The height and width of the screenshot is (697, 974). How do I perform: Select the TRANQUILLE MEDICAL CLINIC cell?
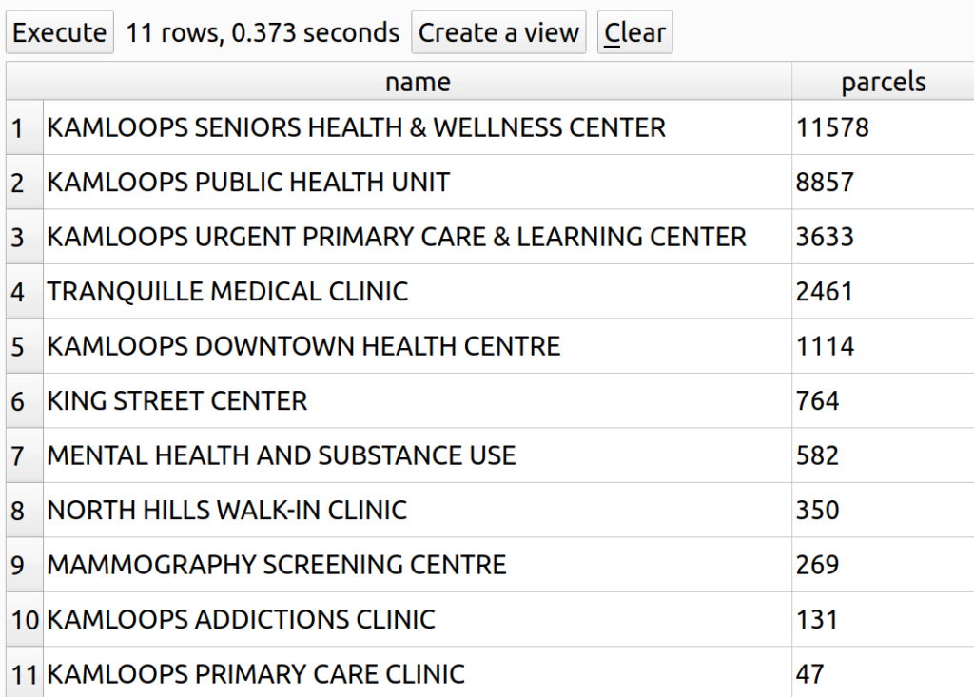[x=227, y=291]
